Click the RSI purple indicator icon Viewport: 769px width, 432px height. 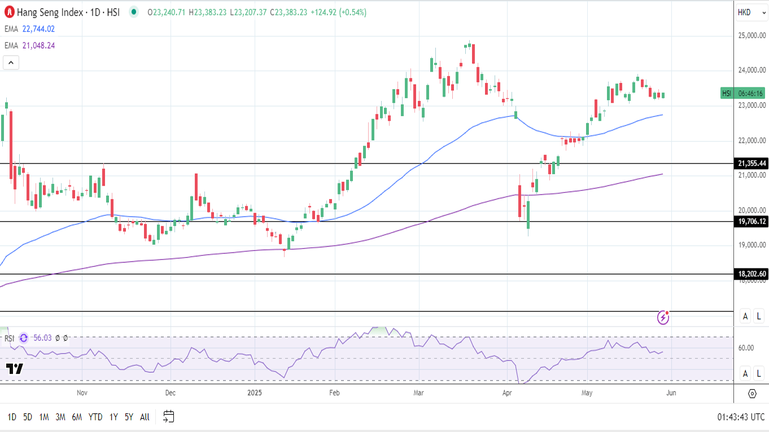pyautogui.click(x=24, y=338)
